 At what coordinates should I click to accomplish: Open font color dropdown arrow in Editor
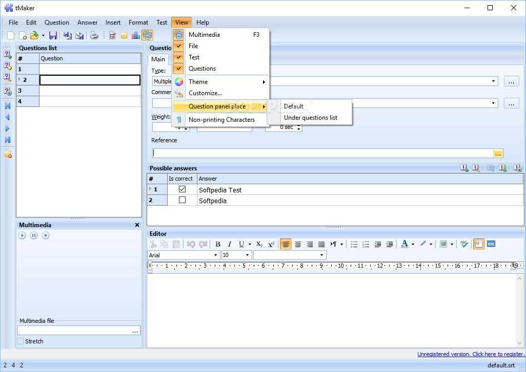click(413, 244)
